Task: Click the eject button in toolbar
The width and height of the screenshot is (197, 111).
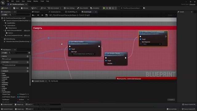Action: point(113,8)
